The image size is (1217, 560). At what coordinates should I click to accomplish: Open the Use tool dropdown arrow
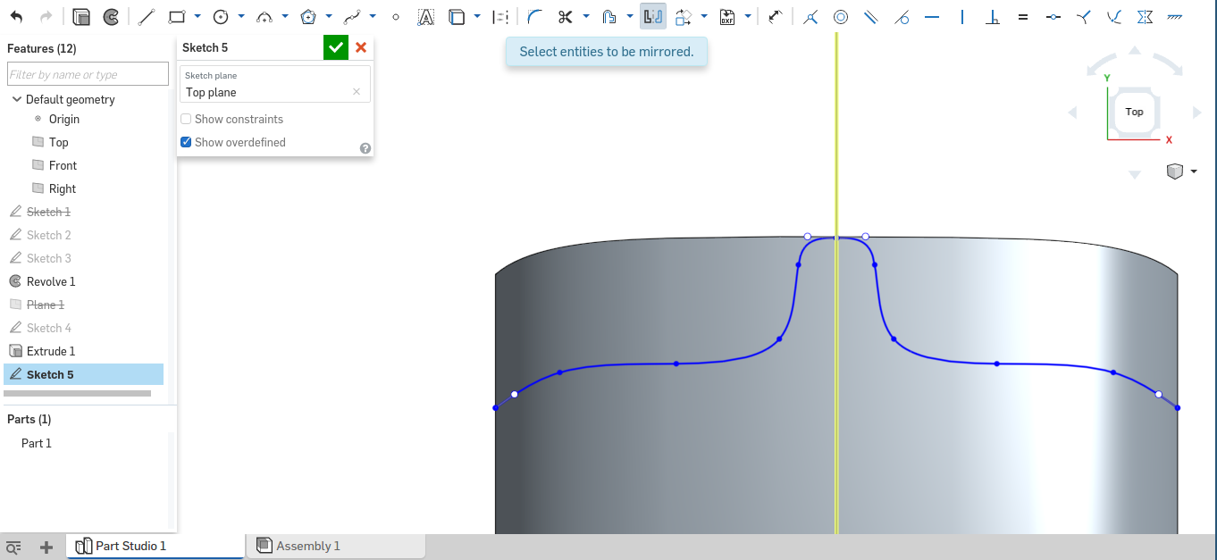tap(477, 16)
